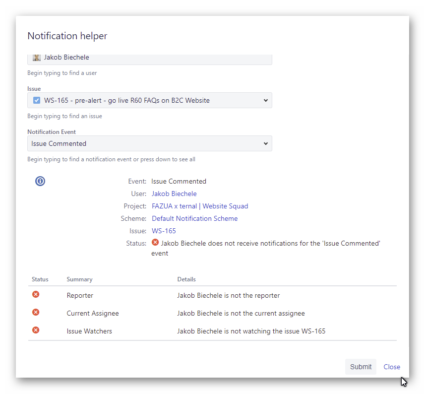Click the 'Issue' field label above dropdown

[34, 89]
